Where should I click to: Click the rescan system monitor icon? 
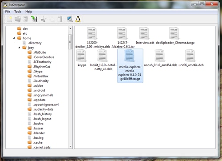(70, 19)
